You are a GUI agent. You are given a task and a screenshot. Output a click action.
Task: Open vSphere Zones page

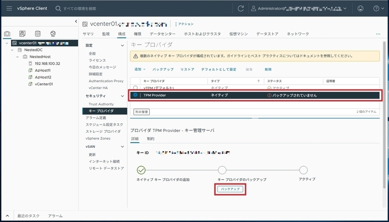(x=98, y=138)
